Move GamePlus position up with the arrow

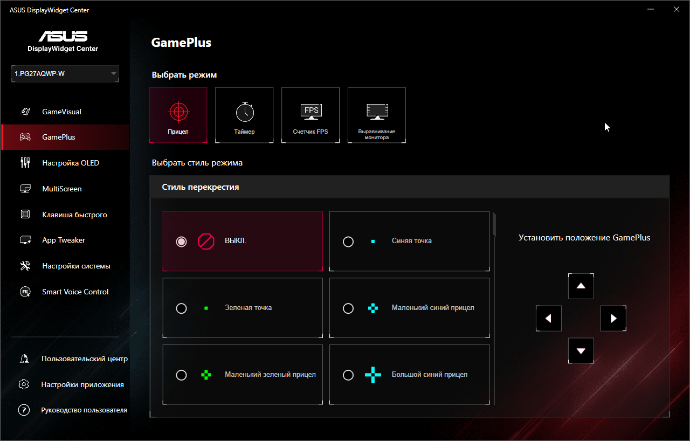click(581, 286)
